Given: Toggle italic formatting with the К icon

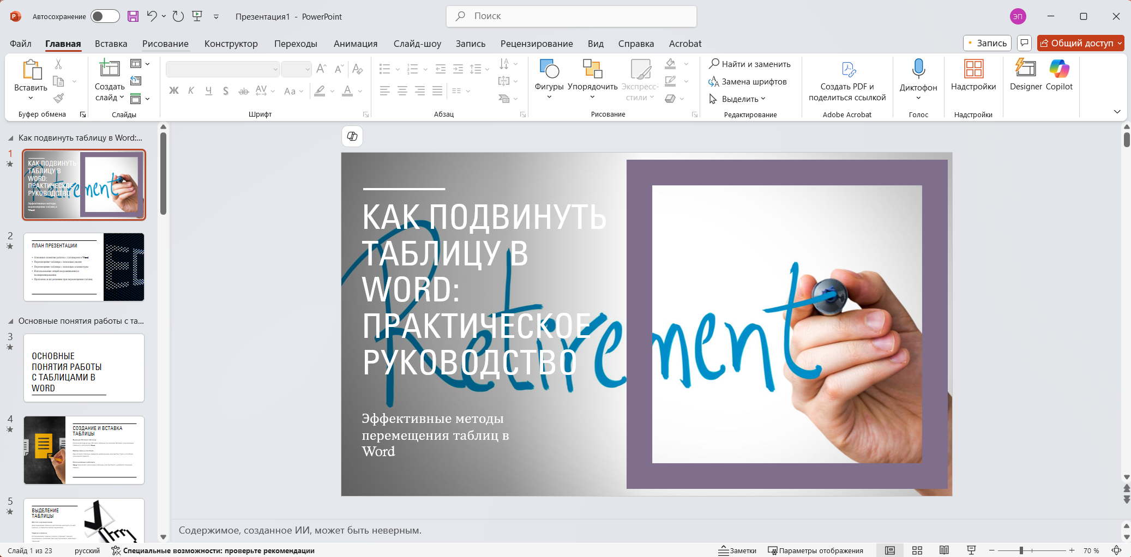Looking at the screenshot, I should [x=191, y=91].
